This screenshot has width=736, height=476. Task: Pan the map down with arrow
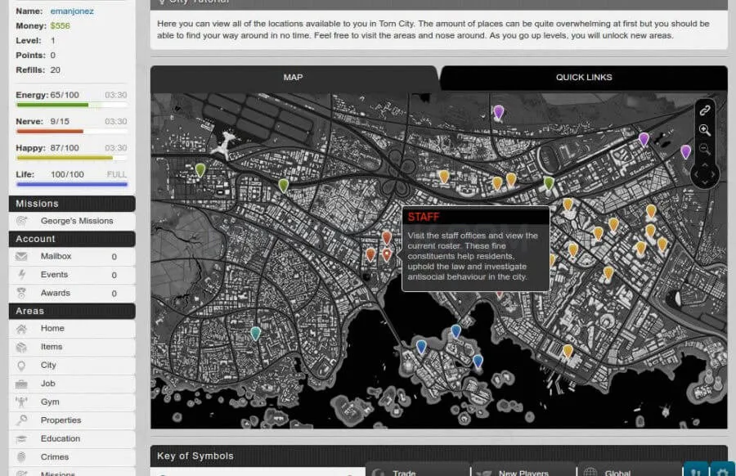pos(705,183)
